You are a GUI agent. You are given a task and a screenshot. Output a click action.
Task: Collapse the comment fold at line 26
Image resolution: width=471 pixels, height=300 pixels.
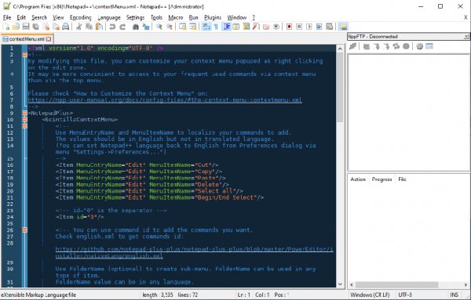[x=24, y=230]
